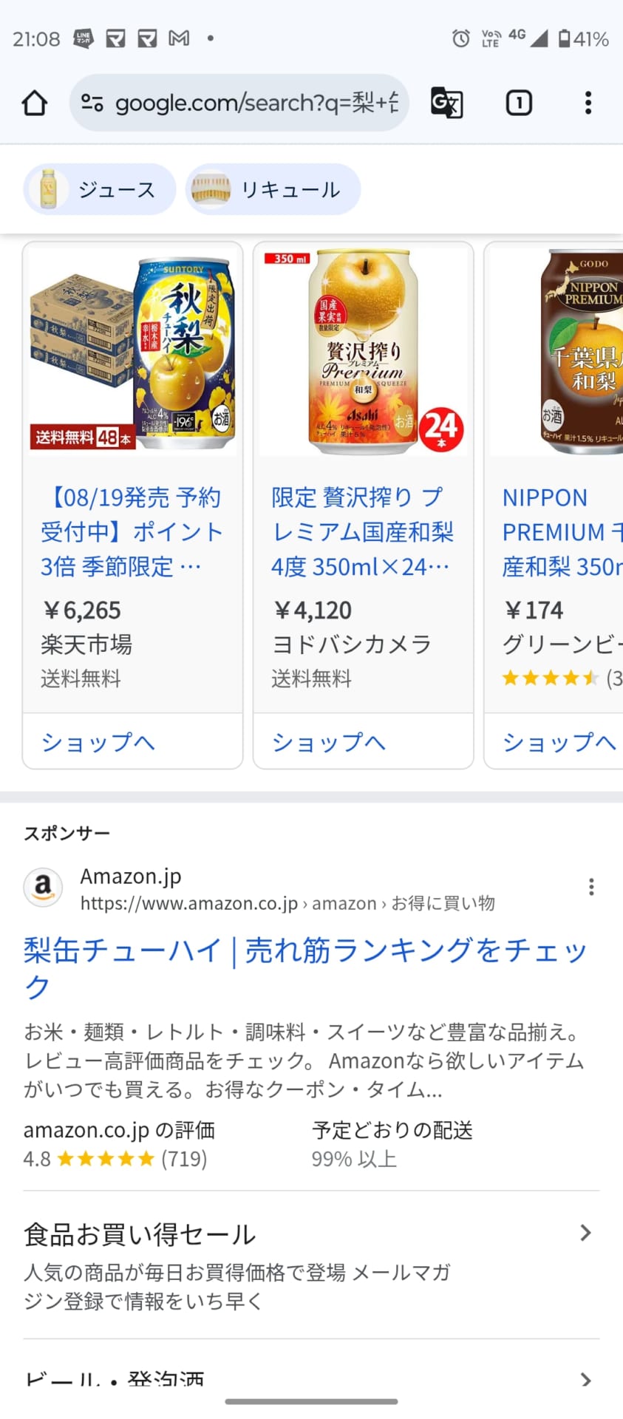Open the Google Translate page icon
623x1419 pixels.
coord(446,103)
